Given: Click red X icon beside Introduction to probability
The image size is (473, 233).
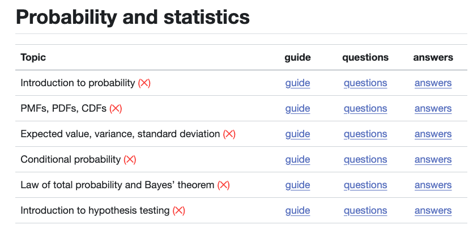Looking at the screenshot, I should 144,83.
